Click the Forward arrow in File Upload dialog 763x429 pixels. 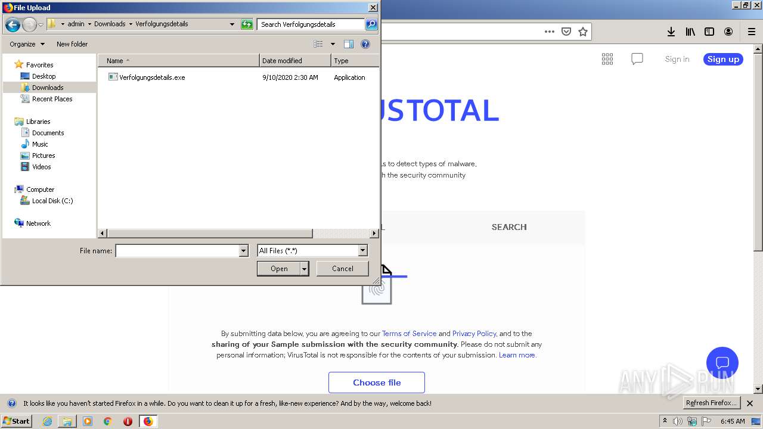click(29, 24)
